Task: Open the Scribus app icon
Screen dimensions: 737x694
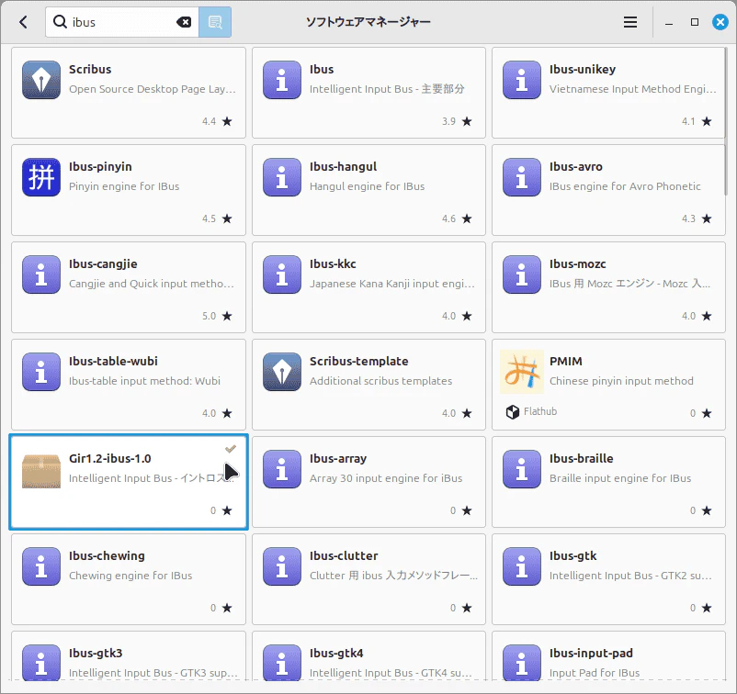Action: pos(41,80)
